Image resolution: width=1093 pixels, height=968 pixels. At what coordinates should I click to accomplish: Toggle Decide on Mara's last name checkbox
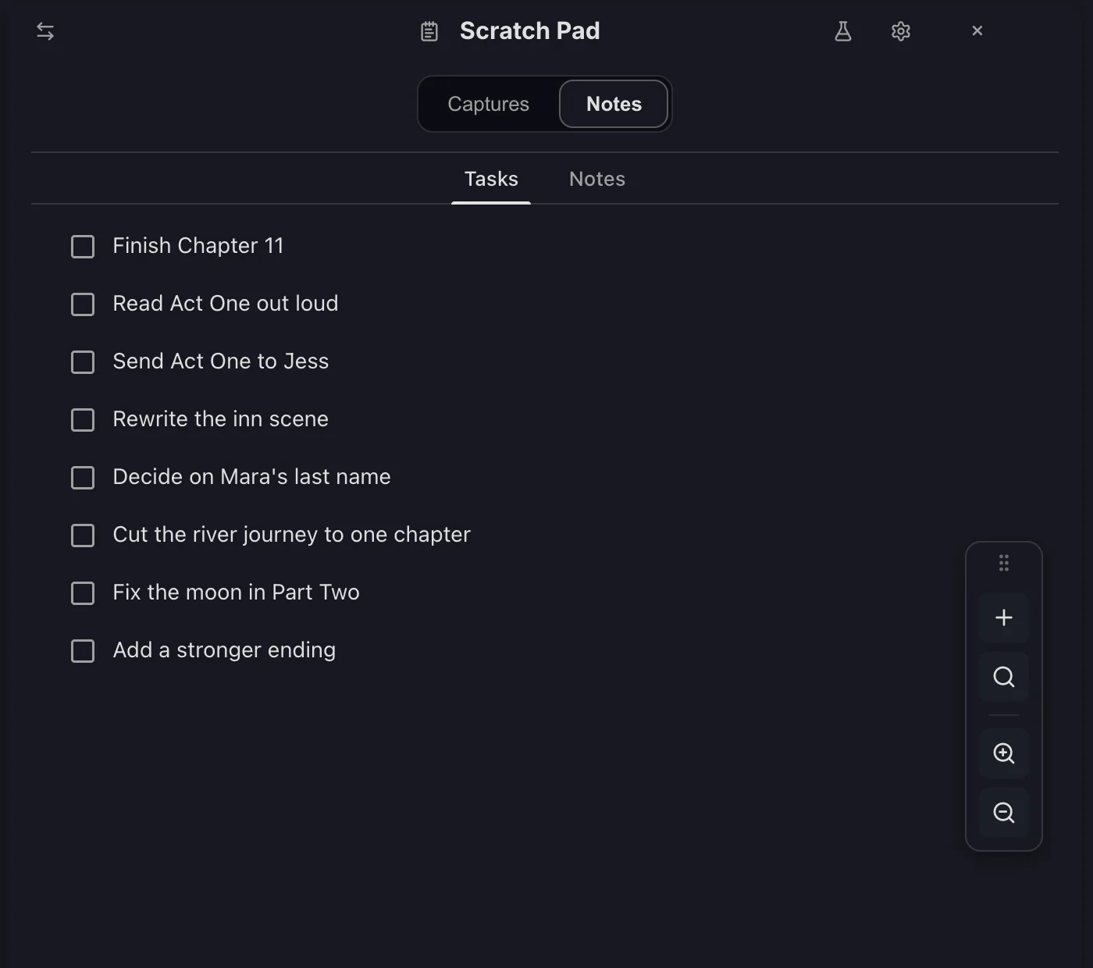[x=83, y=478]
